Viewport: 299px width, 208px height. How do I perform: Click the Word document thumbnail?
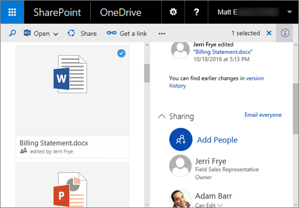click(x=70, y=74)
